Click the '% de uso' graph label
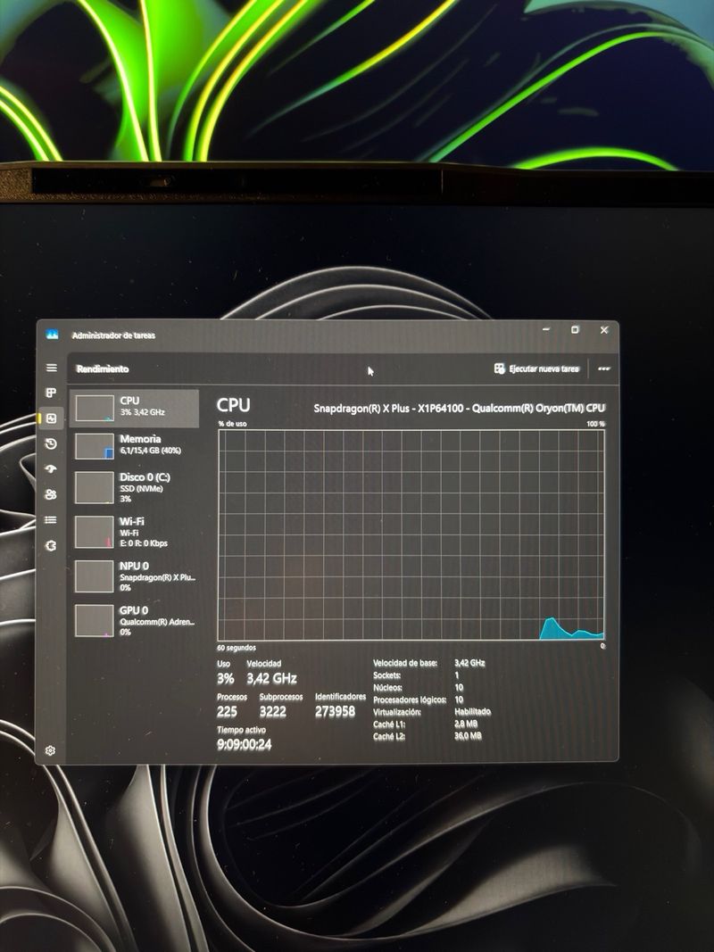This screenshot has height=952, width=714. tap(233, 424)
